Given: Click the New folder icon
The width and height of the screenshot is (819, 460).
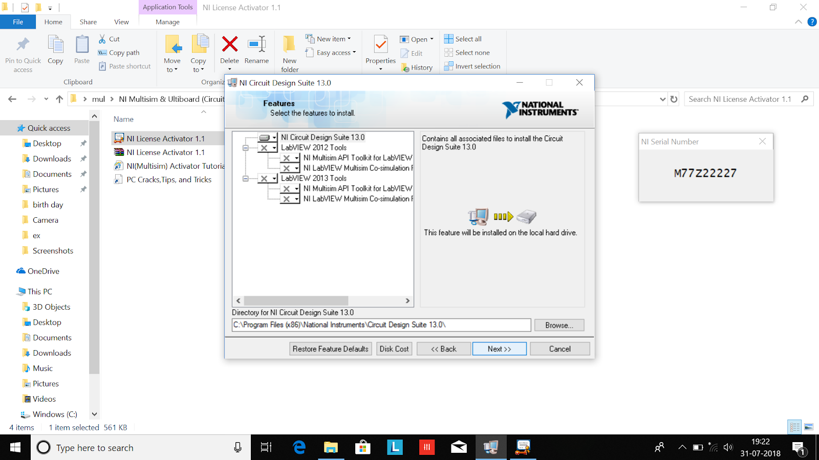Looking at the screenshot, I should click(289, 44).
